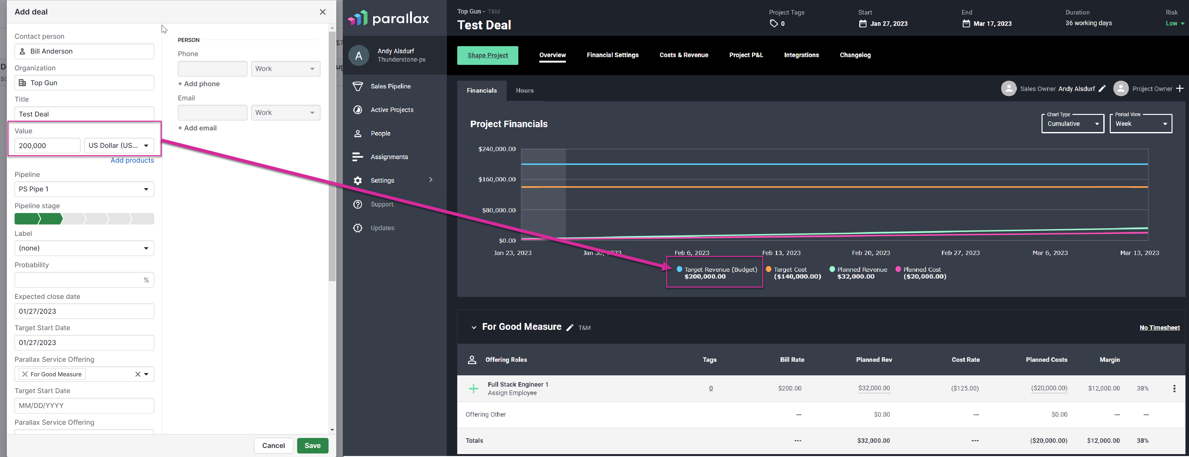Switch to the Integrations tab
Screen dimensions: 1189x457
801,55
